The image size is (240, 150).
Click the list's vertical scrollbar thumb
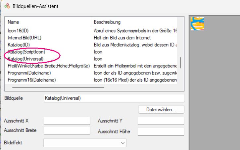pyautogui.click(x=180, y=63)
